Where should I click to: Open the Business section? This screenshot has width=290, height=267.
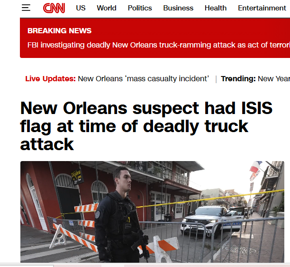tap(178, 8)
